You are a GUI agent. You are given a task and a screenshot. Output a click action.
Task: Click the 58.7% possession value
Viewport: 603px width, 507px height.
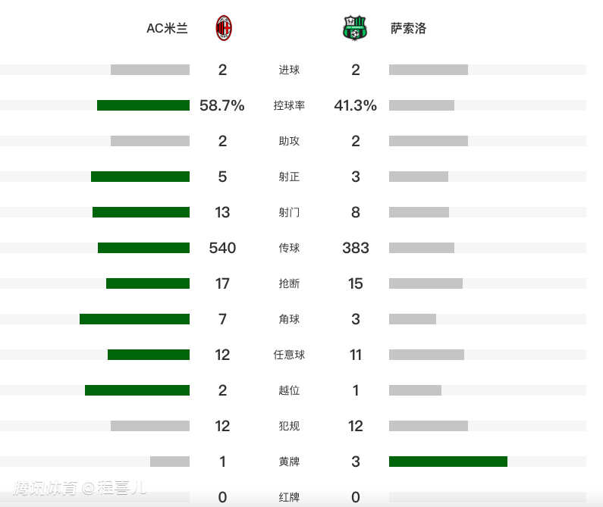click(222, 105)
